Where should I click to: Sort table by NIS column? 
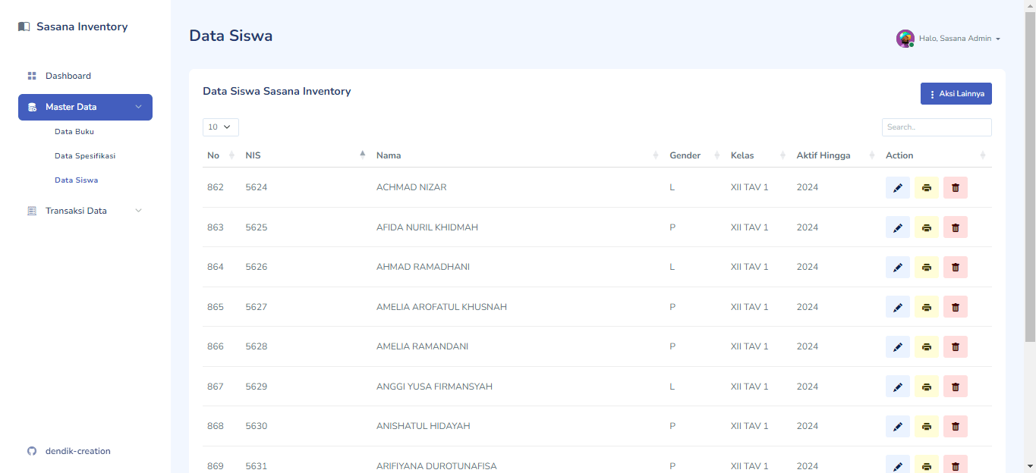point(306,155)
